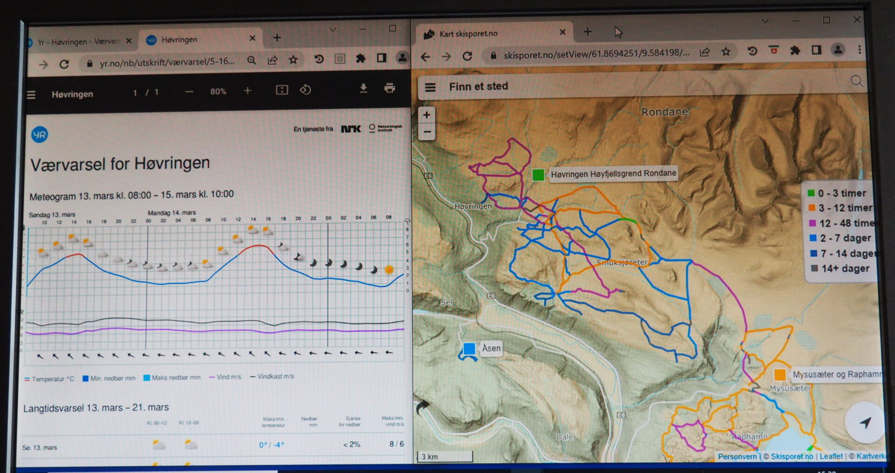Click the skisporet.no address bar URL
The width and height of the screenshot is (895, 473).
(596, 54)
